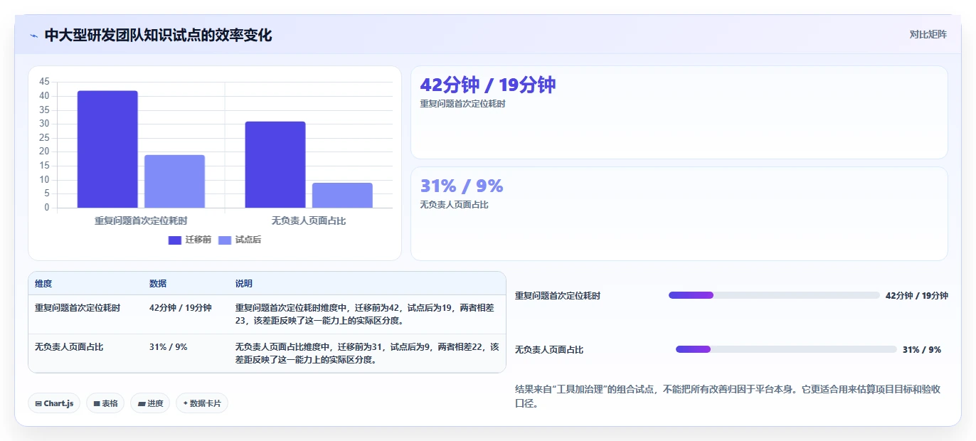Toggle the 试点后 legend swatch
Image resolution: width=976 pixels, height=441 pixels.
pyautogui.click(x=225, y=240)
